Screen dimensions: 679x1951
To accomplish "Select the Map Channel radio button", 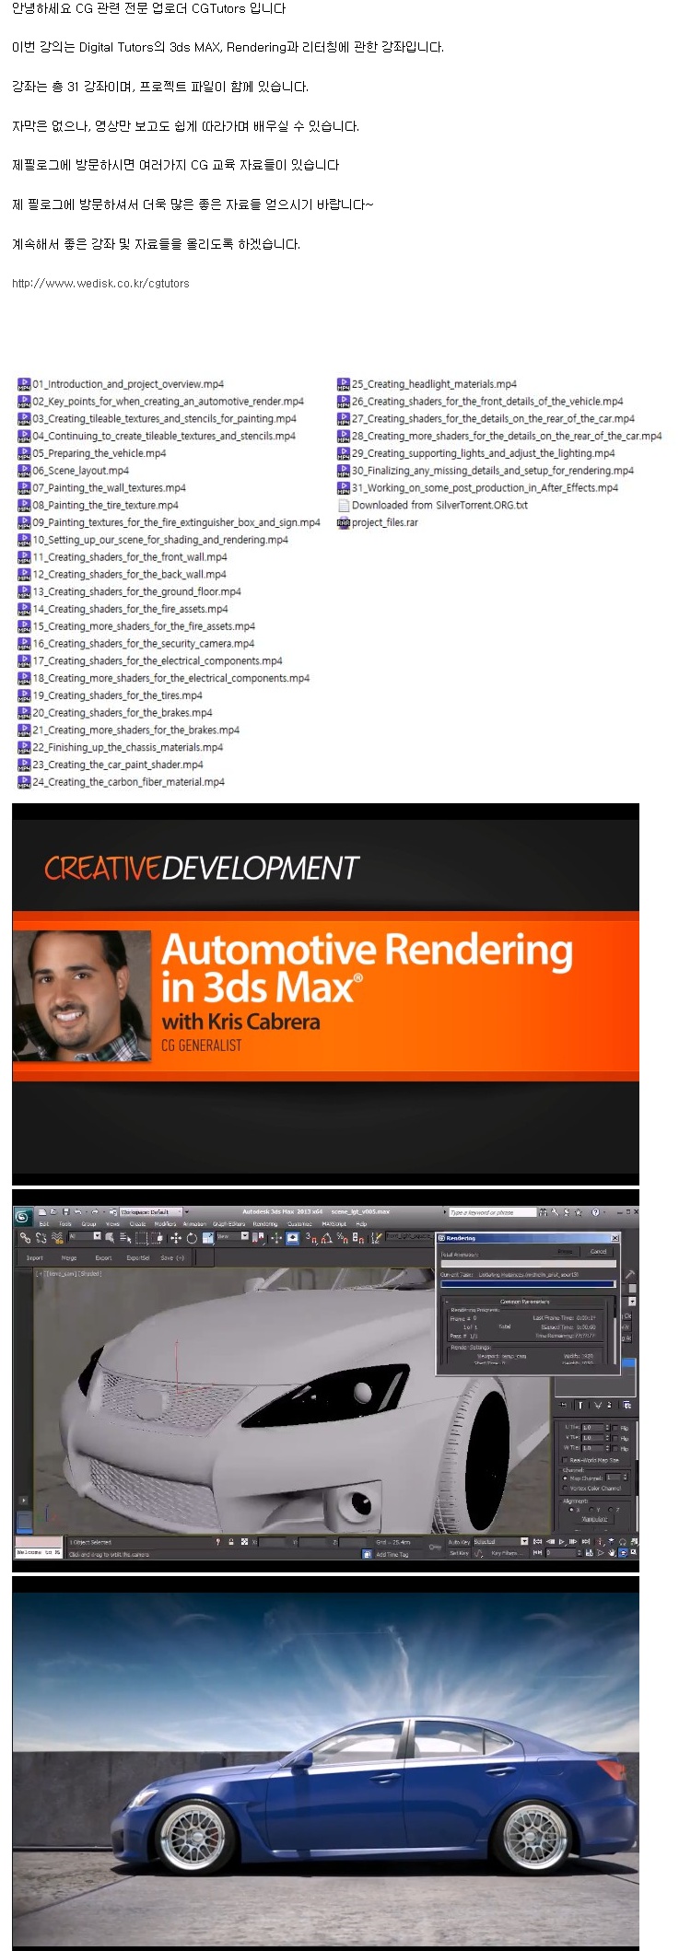I will [566, 1478].
